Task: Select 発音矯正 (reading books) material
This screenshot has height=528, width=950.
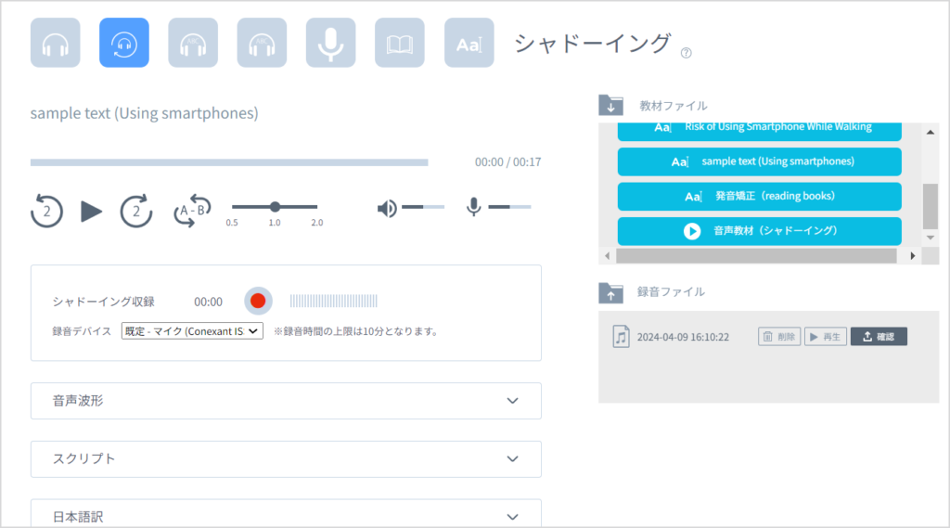Action: tap(760, 197)
